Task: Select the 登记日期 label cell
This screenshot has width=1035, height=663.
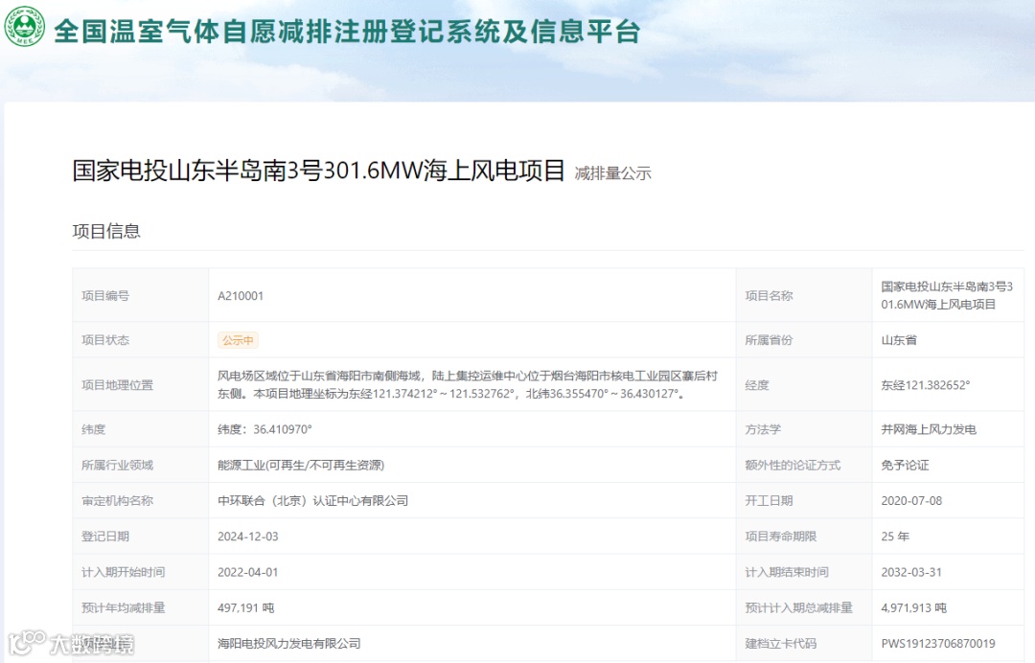Action: click(141, 536)
